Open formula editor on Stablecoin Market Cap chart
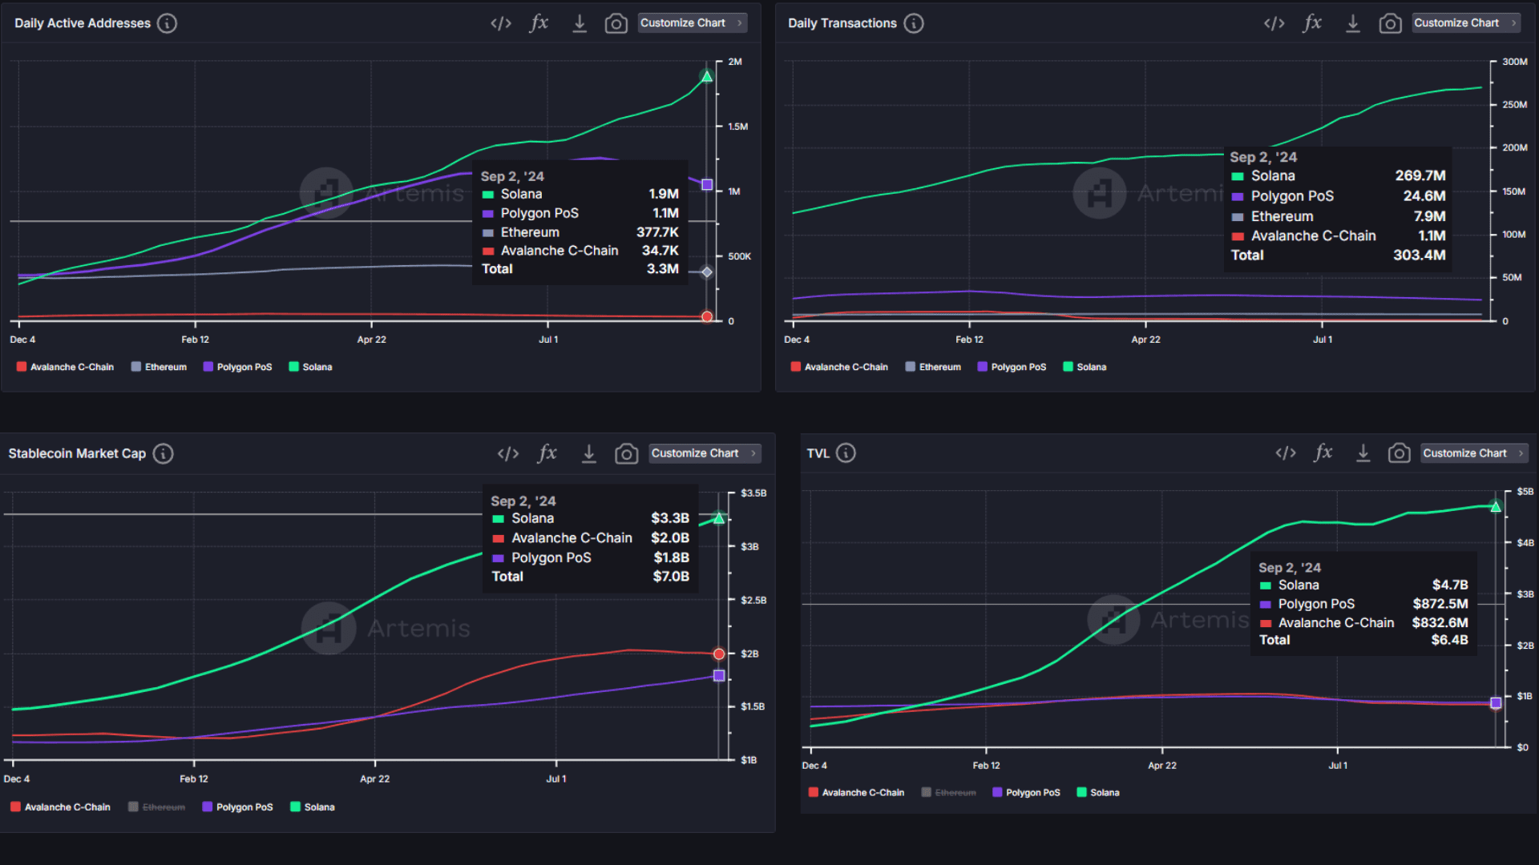The height and width of the screenshot is (865, 1539). tap(547, 453)
